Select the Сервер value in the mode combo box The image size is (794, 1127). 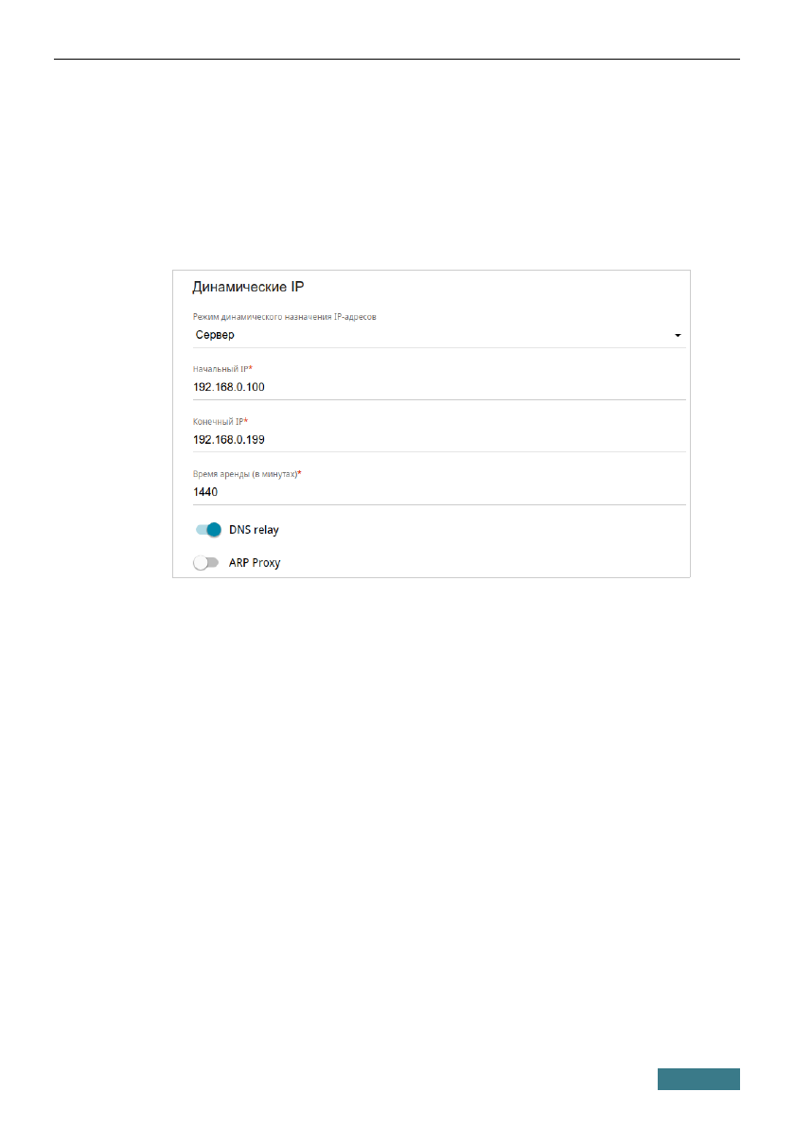(x=215, y=335)
